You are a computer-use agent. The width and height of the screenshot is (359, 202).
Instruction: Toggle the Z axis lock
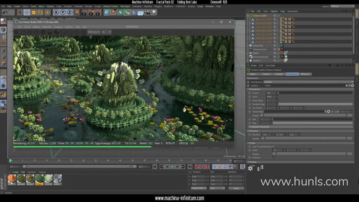pyautogui.click(x=69, y=12)
